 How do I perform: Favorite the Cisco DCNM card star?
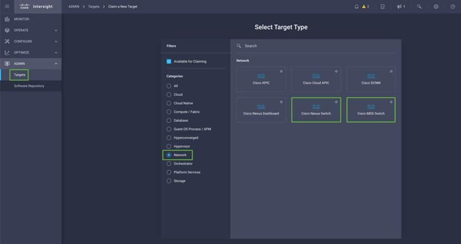point(391,71)
